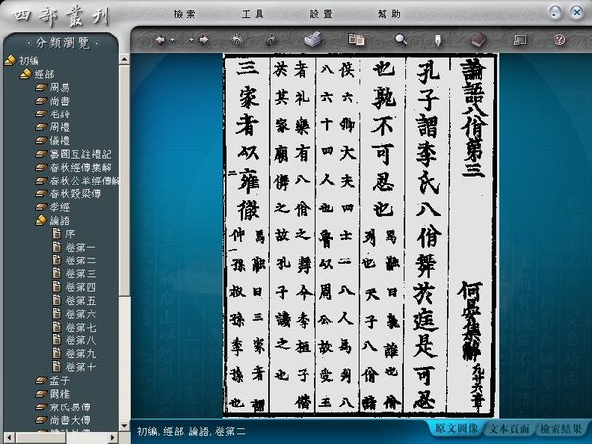Open chapter 卷第一

coord(80,248)
